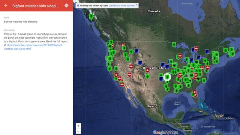
Task: Click the green pin in New Brunswick
Action: [x=225, y=50]
